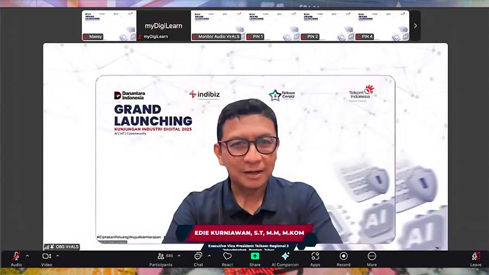This screenshot has height=275, width=489.
Task: Click the Telkom CorpU logo
Action: [282, 95]
